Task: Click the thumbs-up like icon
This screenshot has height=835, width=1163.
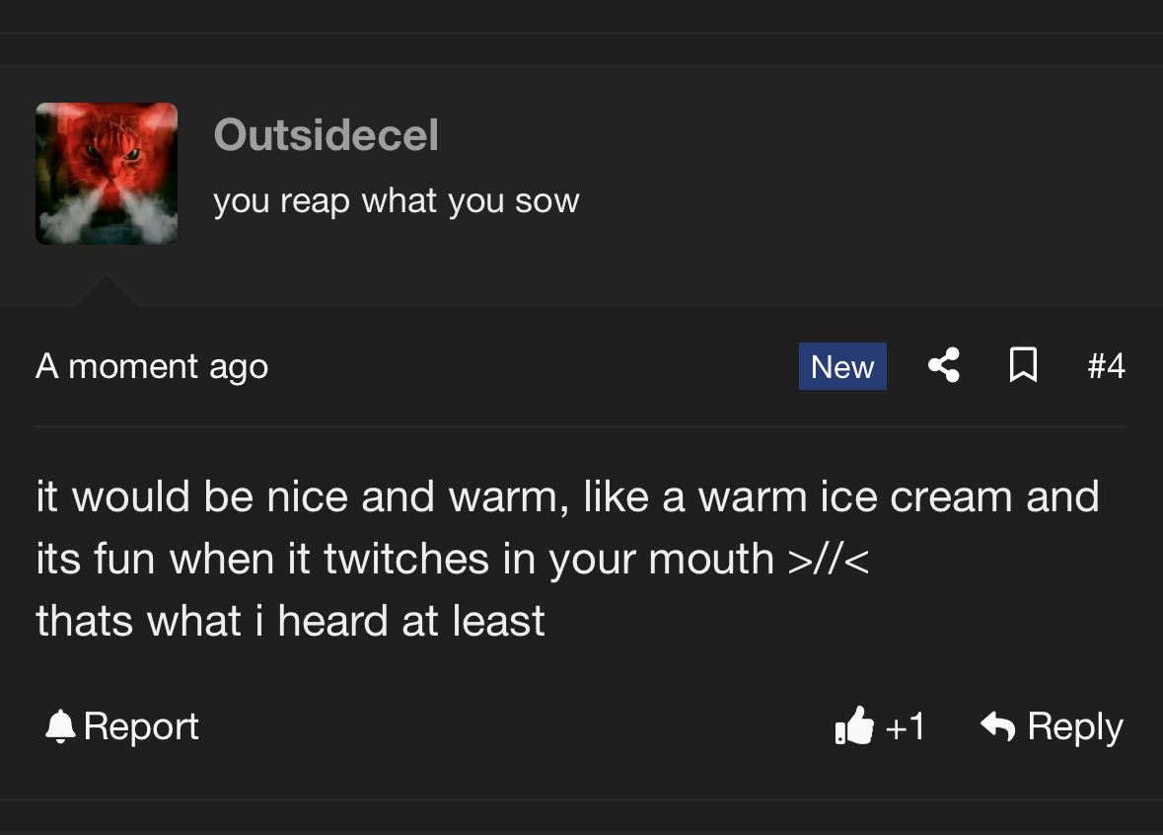Action: (x=854, y=727)
